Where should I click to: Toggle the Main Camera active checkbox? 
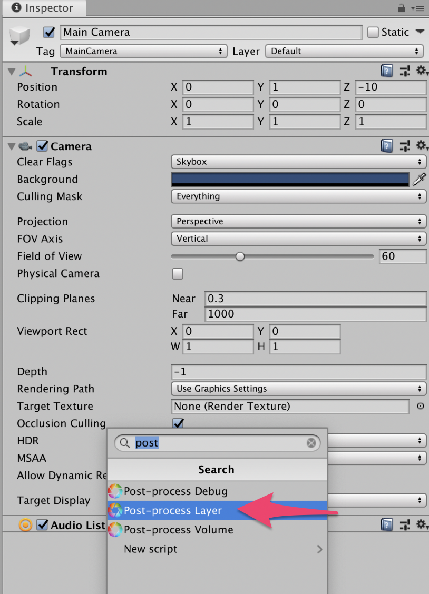point(49,33)
